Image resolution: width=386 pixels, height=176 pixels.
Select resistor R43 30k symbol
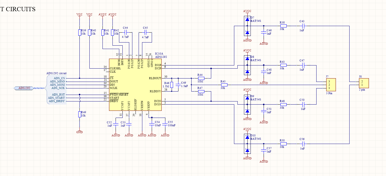283,65
